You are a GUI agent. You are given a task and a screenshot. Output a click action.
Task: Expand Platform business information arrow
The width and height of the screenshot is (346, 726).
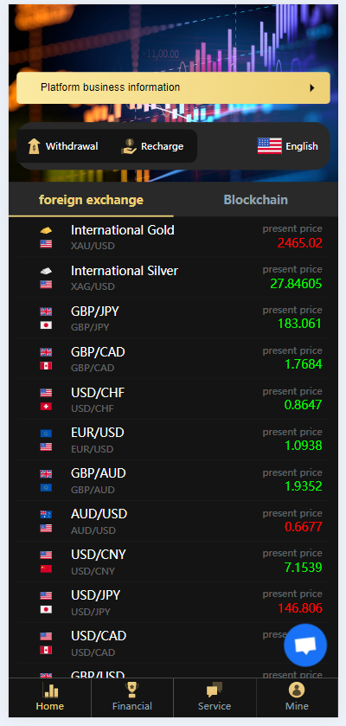pyautogui.click(x=312, y=87)
